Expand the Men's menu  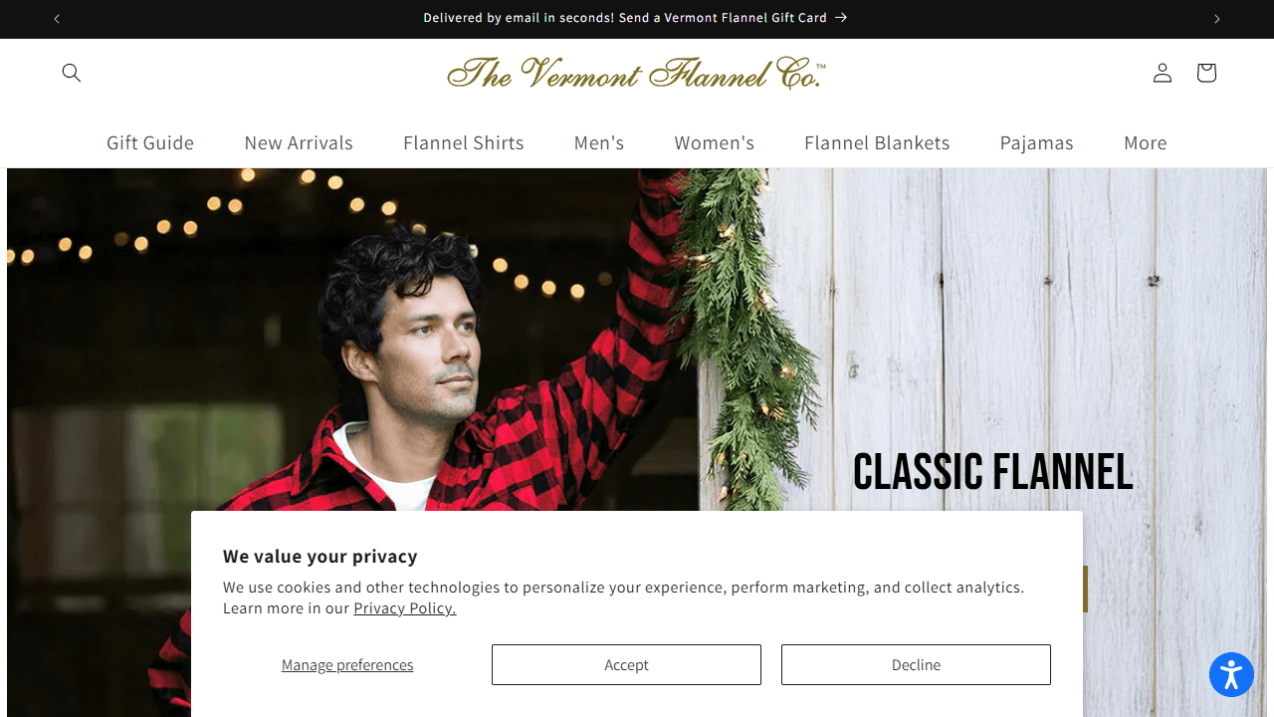pyautogui.click(x=599, y=142)
